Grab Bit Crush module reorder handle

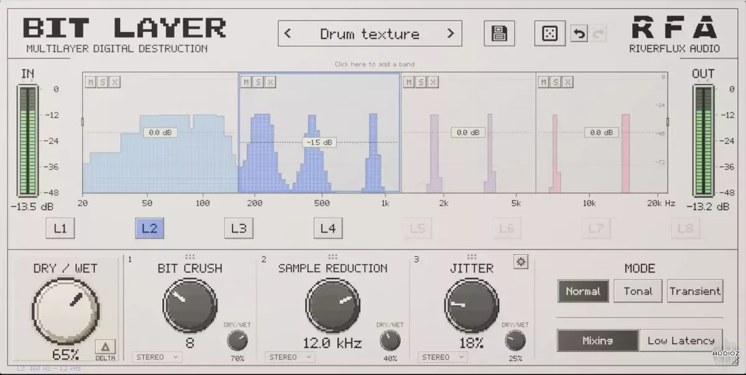pos(190,256)
